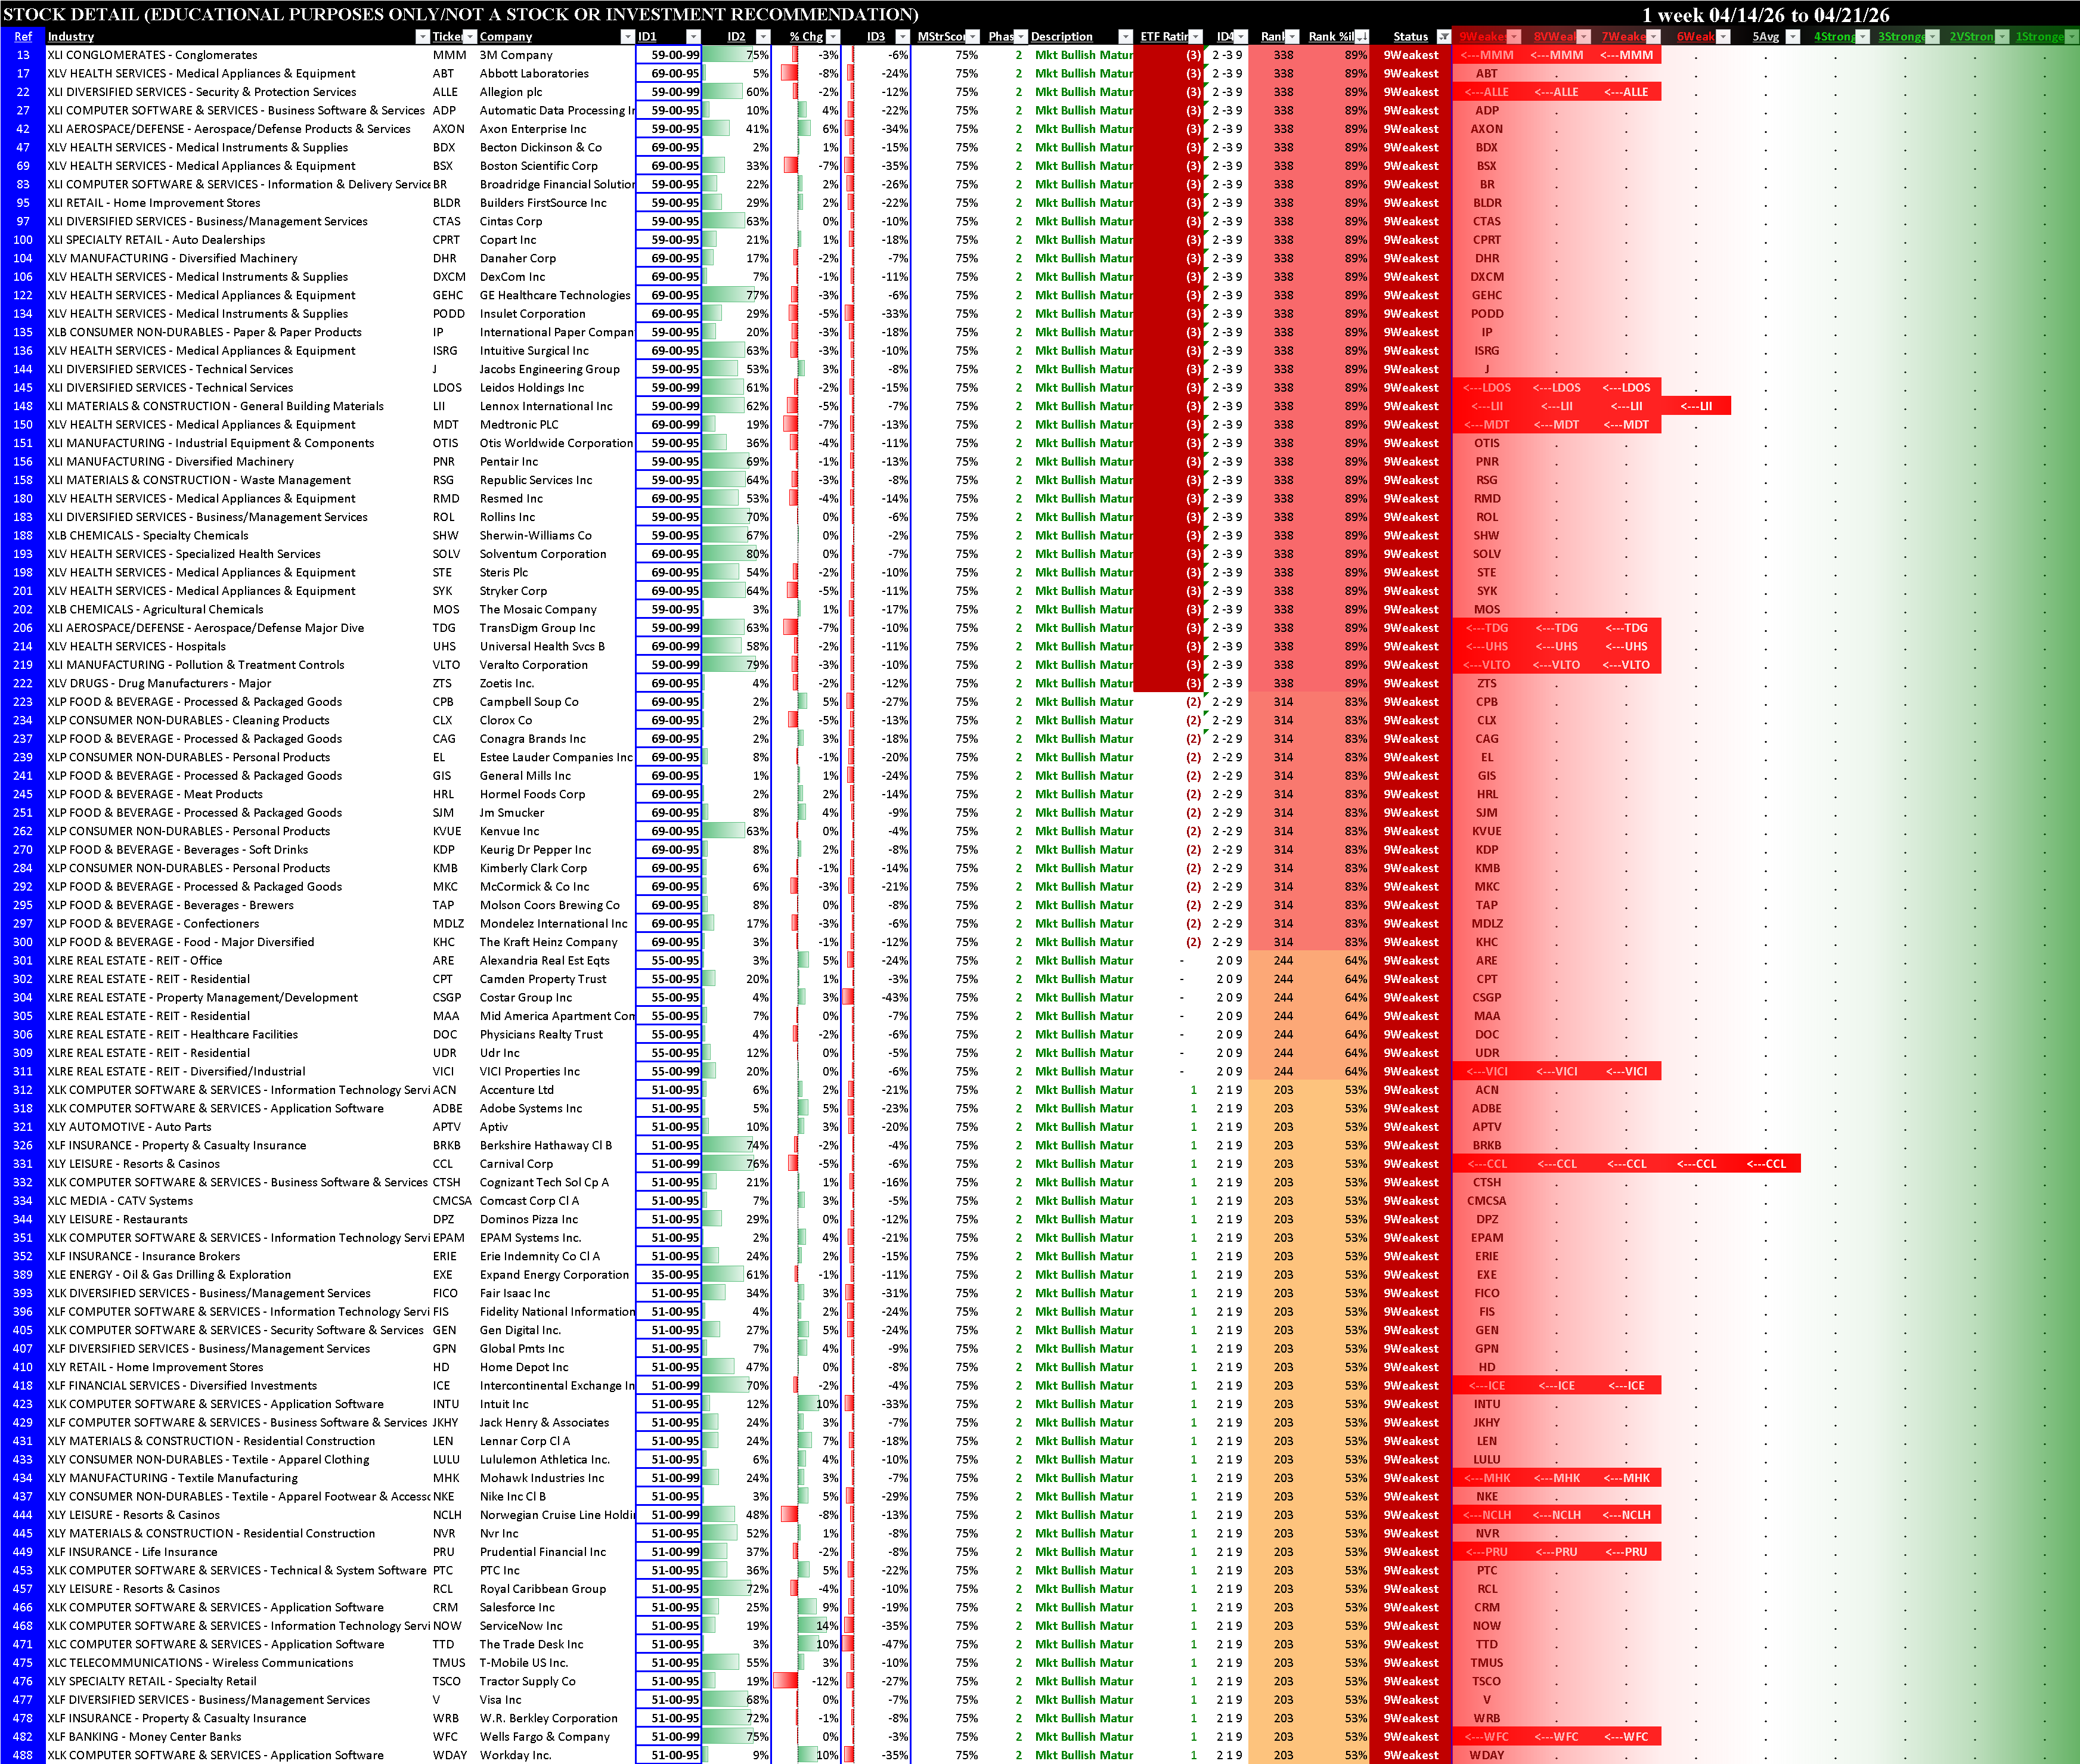
Task: Open the 5Avg column filter dropdown
Action: [1793, 37]
